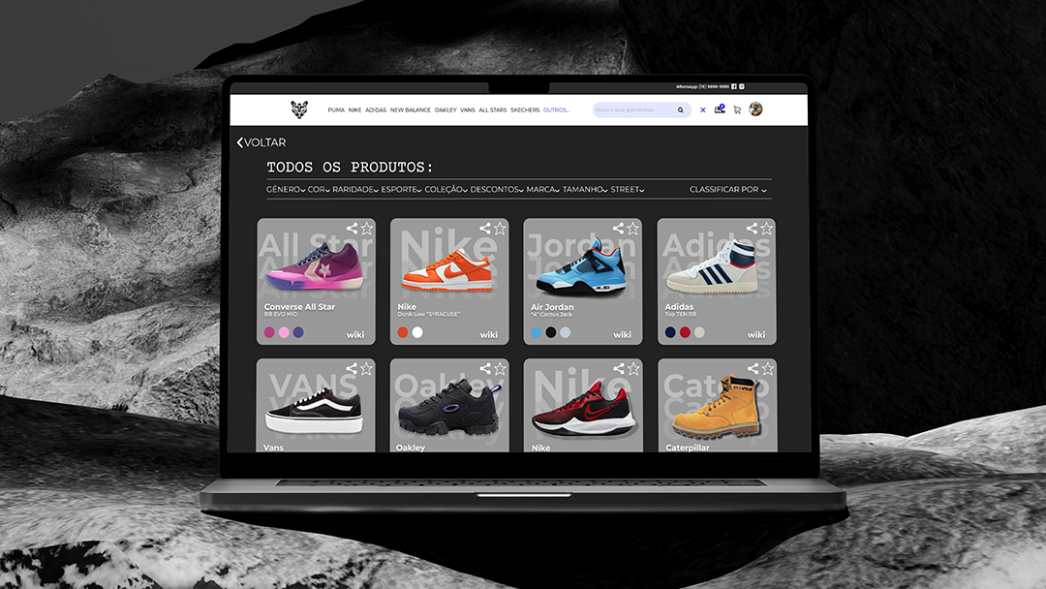Go to VANS brand menu
Viewport: 1046px width, 589px height.
(468, 110)
